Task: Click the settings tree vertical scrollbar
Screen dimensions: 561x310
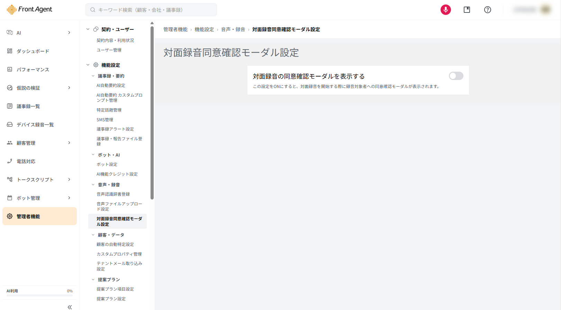Action: tap(152, 113)
